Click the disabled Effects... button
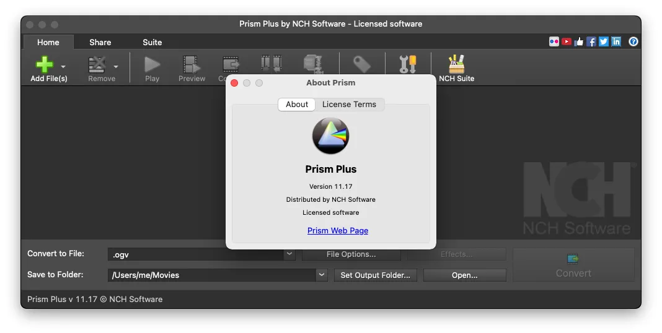 (x=456, y=254)
